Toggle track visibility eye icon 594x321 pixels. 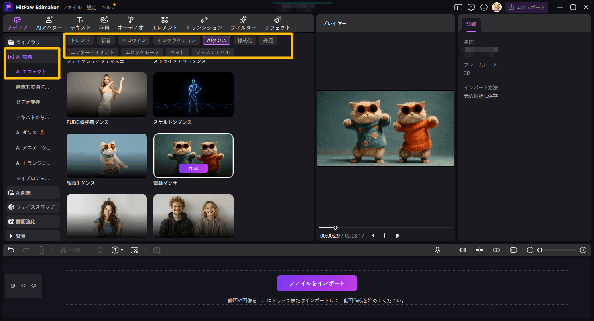(23, 286)
